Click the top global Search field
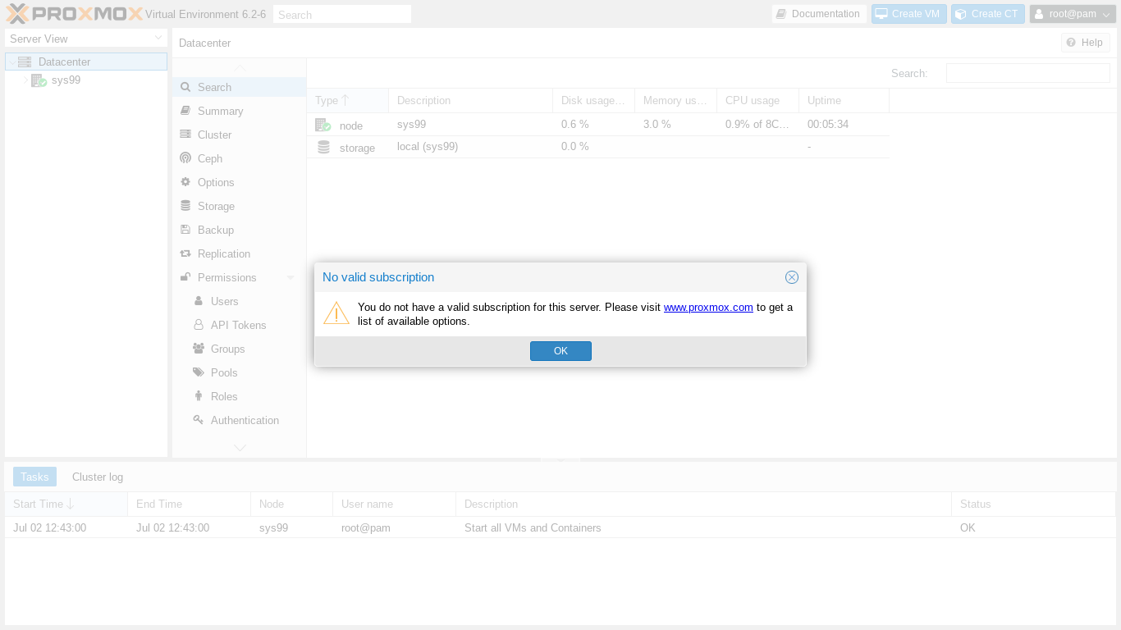 [341, 15]
